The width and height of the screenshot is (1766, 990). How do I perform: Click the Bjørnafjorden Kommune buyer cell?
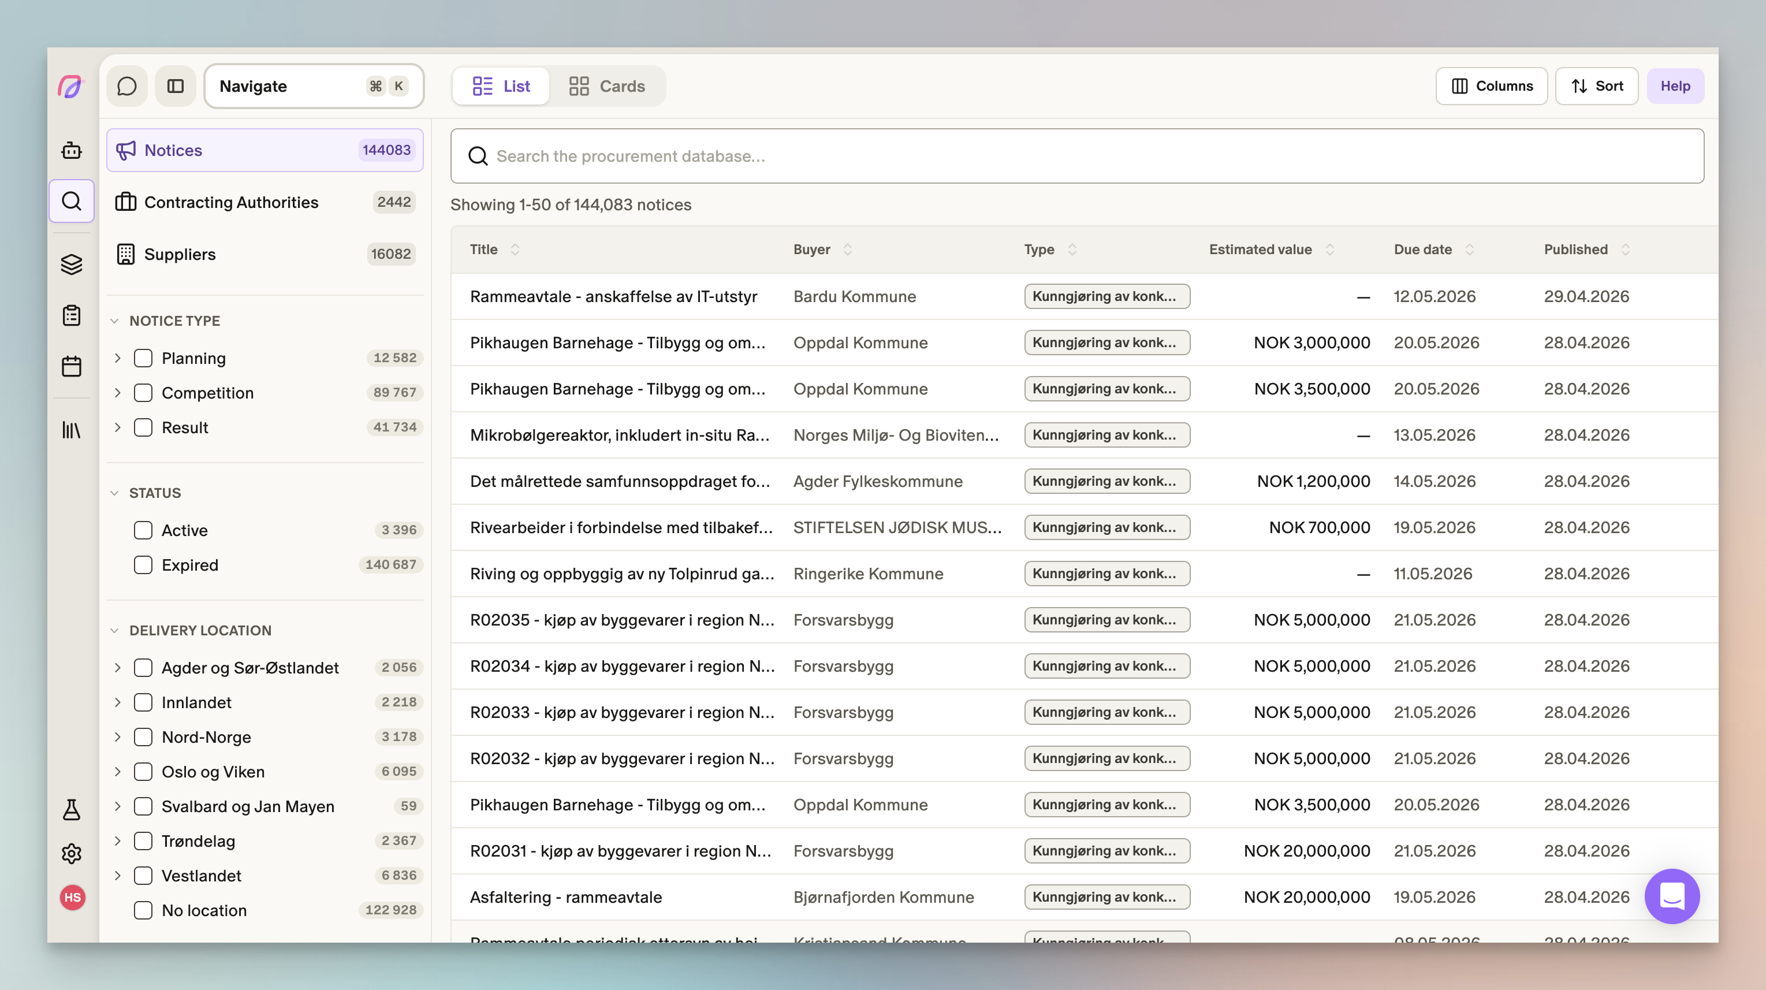click(x=883, y=898)
